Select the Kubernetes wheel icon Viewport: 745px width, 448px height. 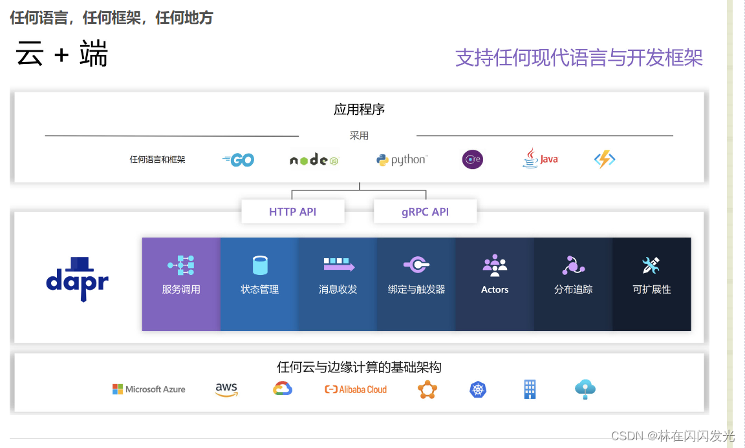coord(477,389)
